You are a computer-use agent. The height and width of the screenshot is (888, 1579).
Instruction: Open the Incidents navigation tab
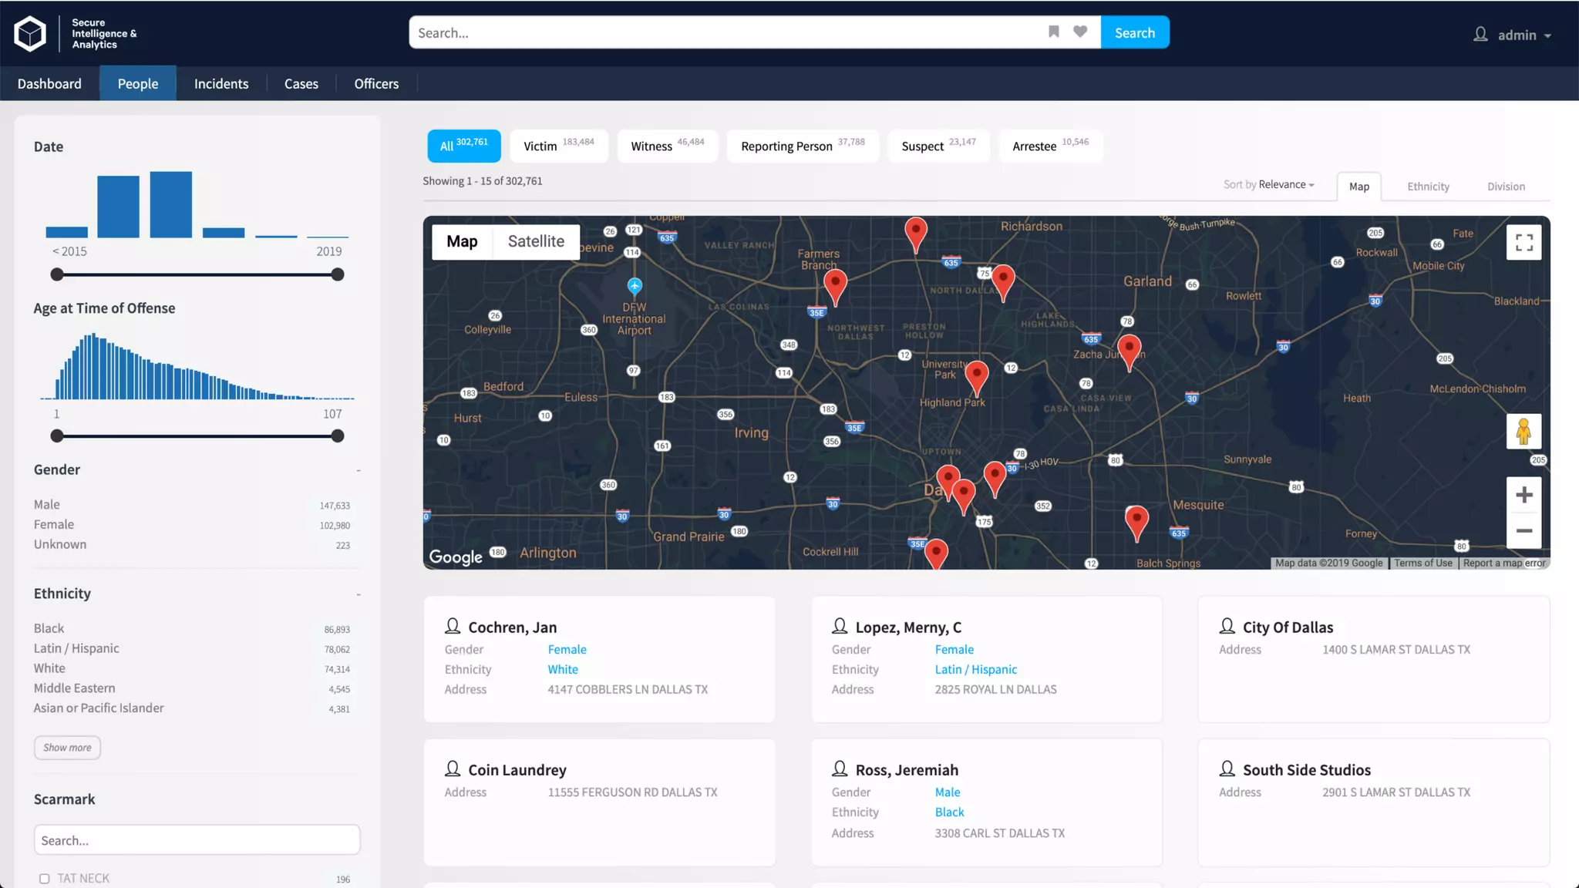click(221, 83)
